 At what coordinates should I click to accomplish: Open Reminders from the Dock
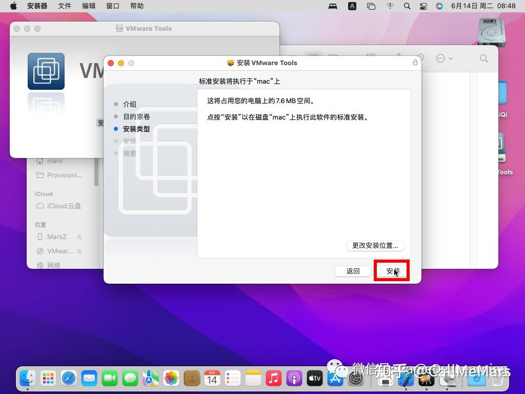tap(233, 378)
